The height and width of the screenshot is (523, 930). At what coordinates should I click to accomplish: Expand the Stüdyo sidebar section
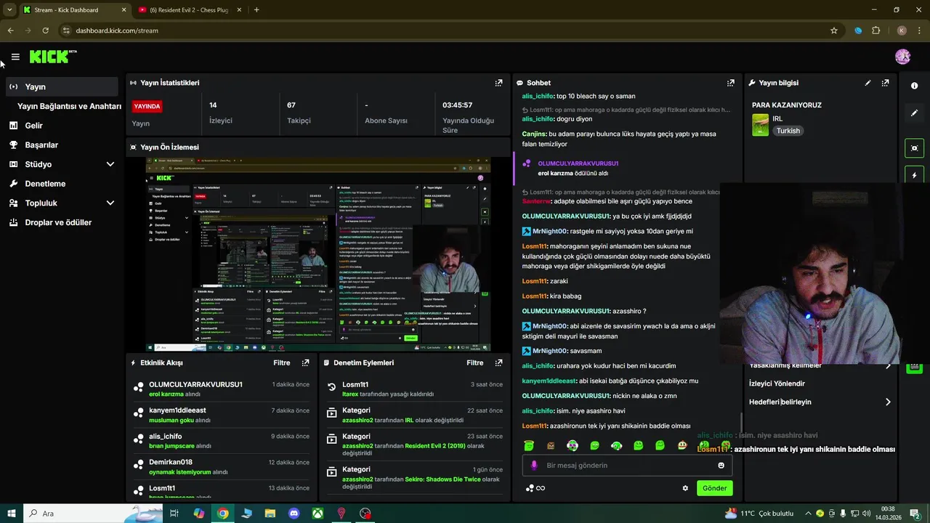pyautogui.click(x=110, y=164)
